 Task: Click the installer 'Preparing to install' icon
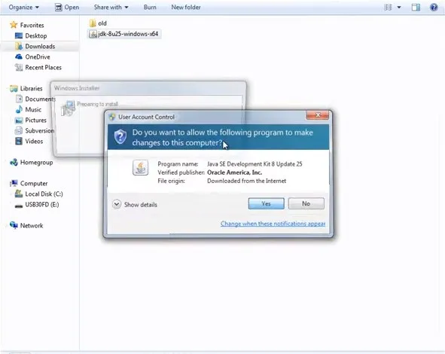click(x=68, y=108)
